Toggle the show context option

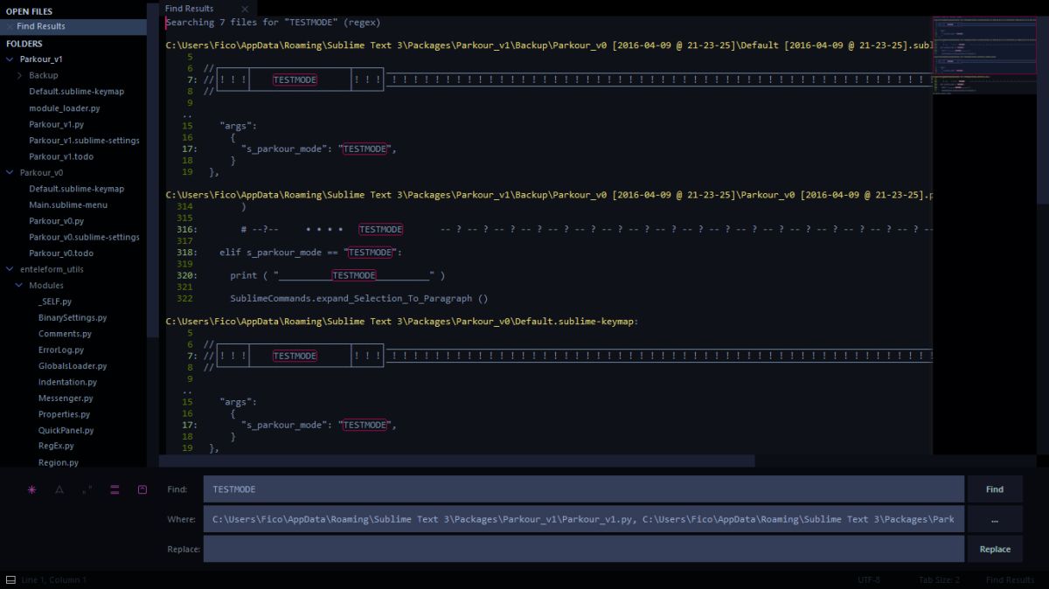pyautogui.click(x=115, y=490)
